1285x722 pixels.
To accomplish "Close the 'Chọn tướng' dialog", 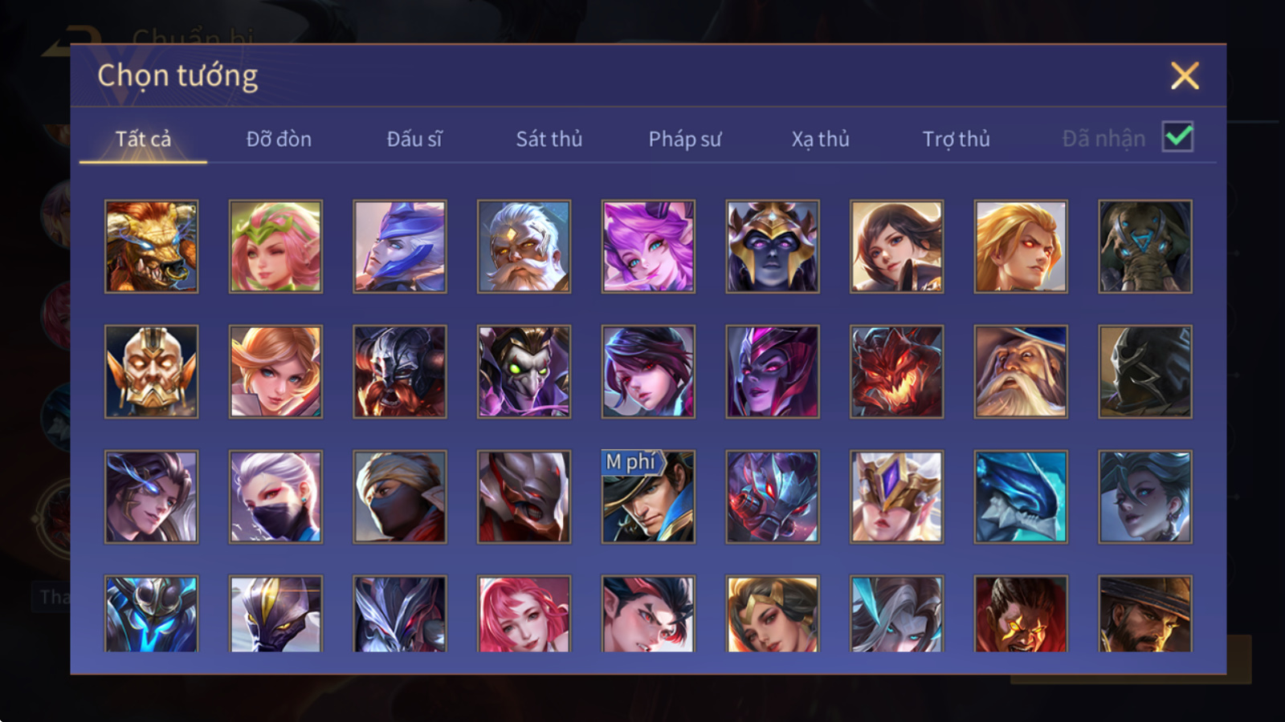I will [x=1185, y=75].
